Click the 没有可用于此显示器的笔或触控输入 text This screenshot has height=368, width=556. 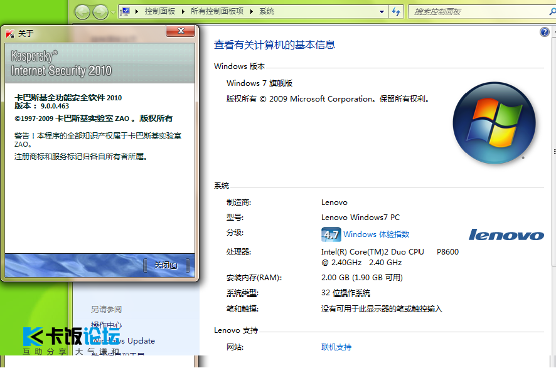coord(382,309)
